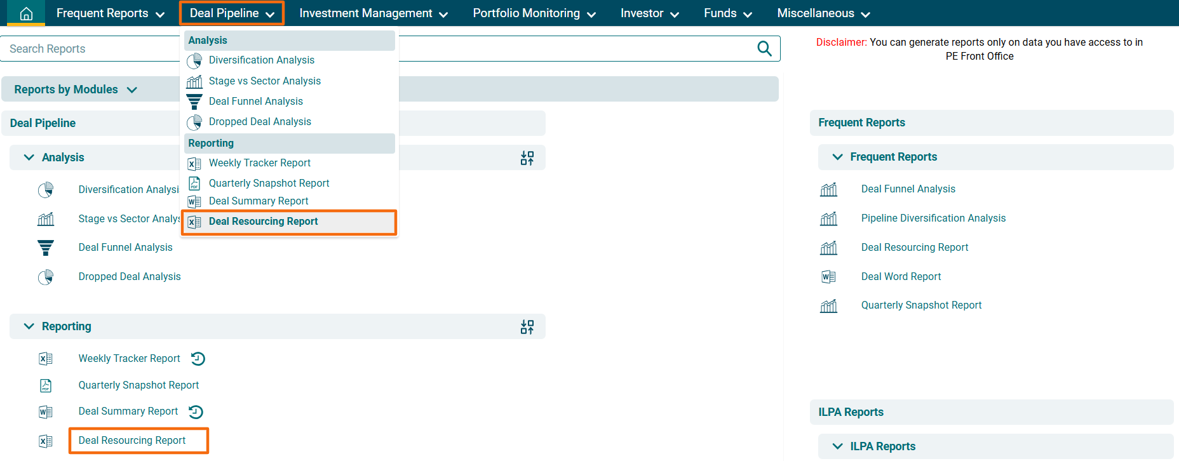Collapse the Frequent Reports panel section
The height and width of the screenshot is (461, 1179).
click(x=837, y=157)
